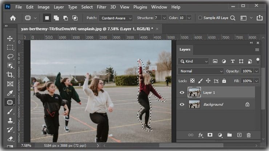Select the Patch tool in toolbar
This screenshot has height=151, width=269.
[10, 102]
